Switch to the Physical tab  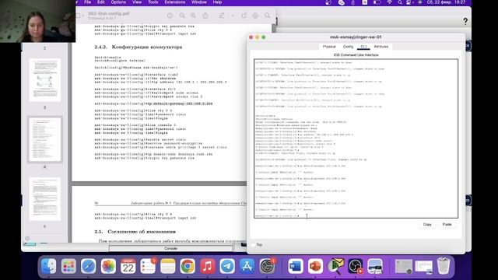329,47
